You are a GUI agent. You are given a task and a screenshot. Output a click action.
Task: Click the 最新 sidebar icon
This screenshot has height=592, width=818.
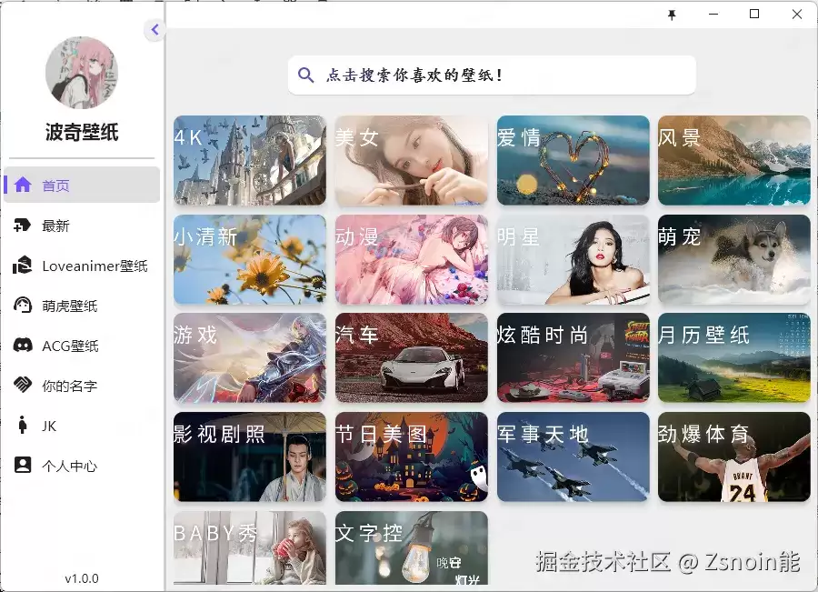click(23, 225)
